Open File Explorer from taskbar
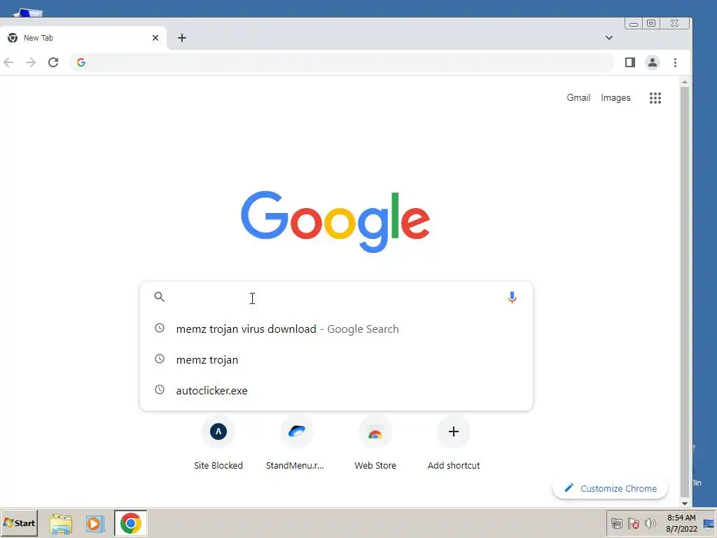 click(x=61, y=523)
